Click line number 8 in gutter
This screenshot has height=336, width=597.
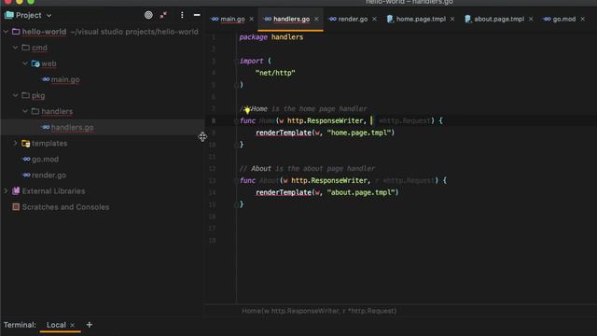214,120
